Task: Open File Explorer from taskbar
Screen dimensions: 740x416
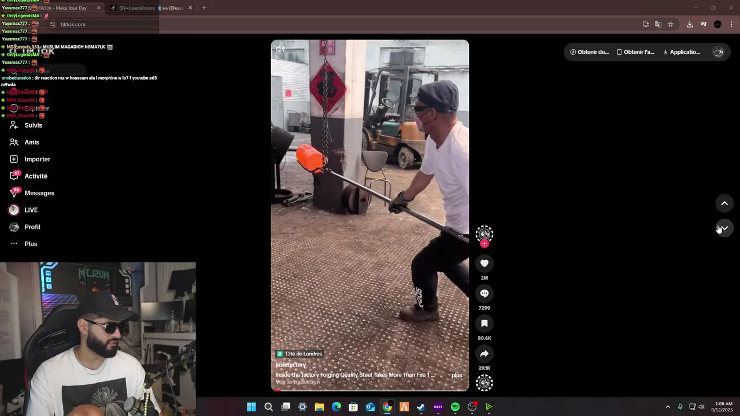Action: 319,407
